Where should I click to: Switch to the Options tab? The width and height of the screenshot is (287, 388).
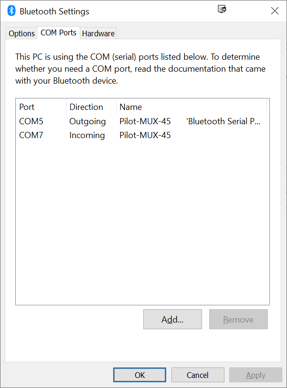pos(21,33)
